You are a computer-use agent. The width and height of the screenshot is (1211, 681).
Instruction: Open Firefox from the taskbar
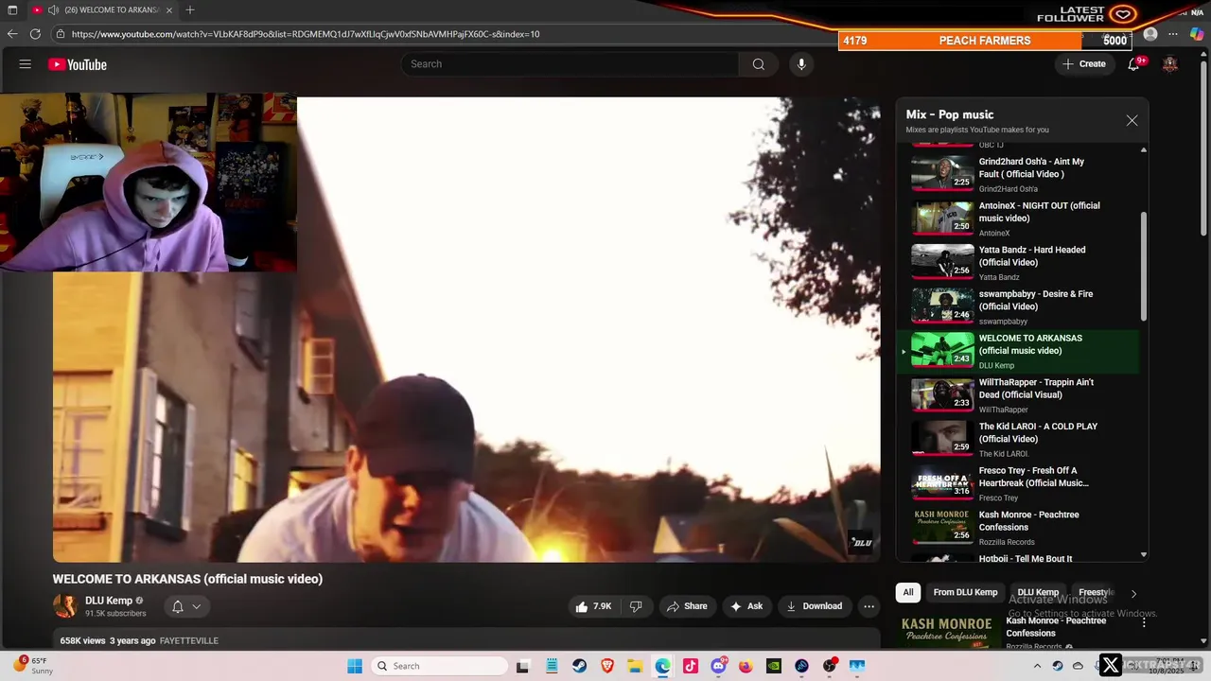pyautogui.click(x=746, y=666)
